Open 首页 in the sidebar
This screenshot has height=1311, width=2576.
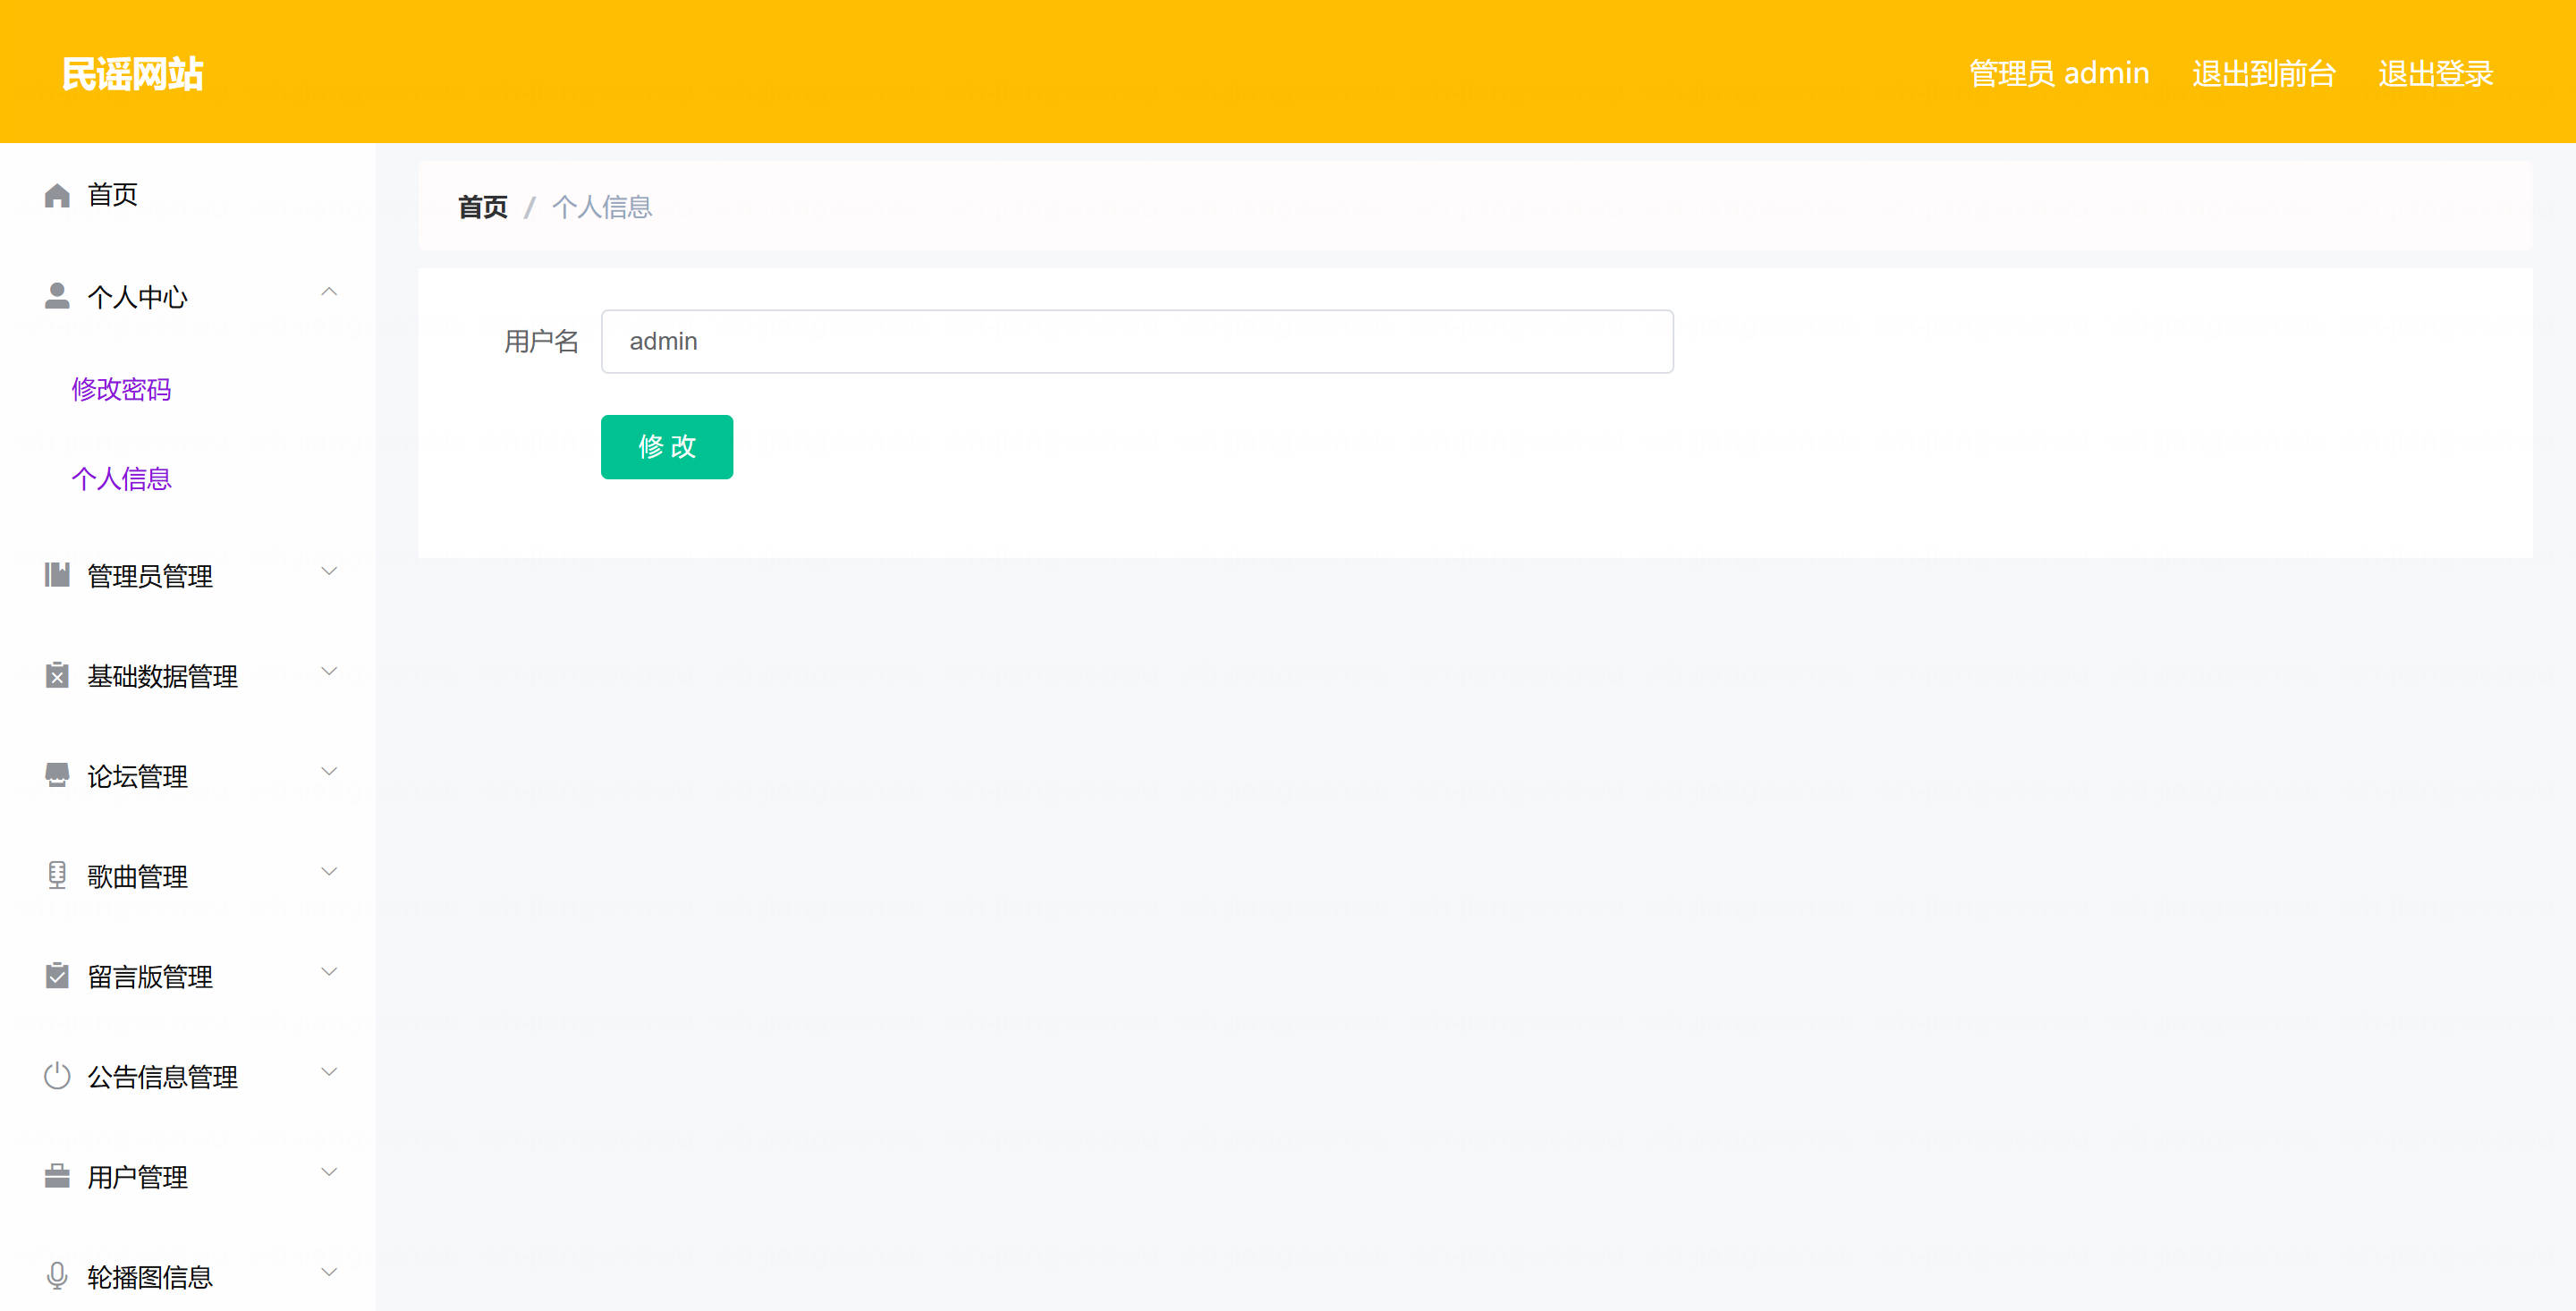pos(112,195)
